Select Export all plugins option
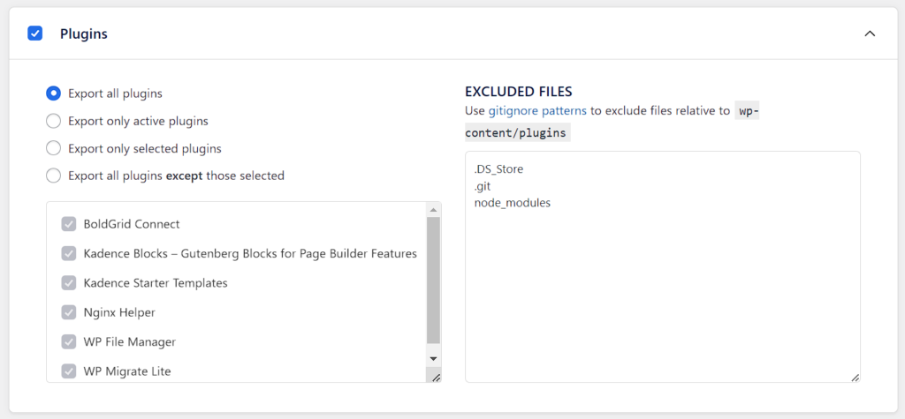This screenshot has height=419, width=905. [54, 93]
